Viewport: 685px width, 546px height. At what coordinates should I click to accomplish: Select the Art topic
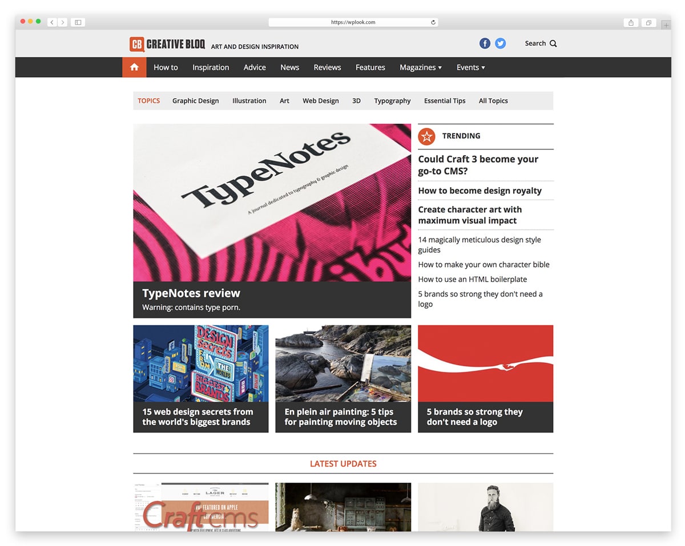[x=284, y=101]
